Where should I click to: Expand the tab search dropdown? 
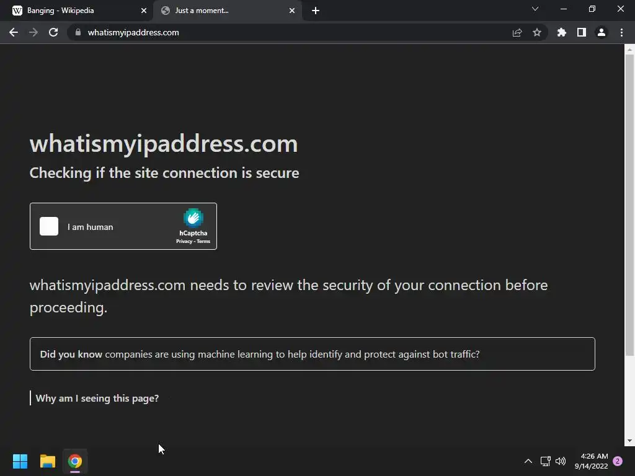click(x=535, y=9)
